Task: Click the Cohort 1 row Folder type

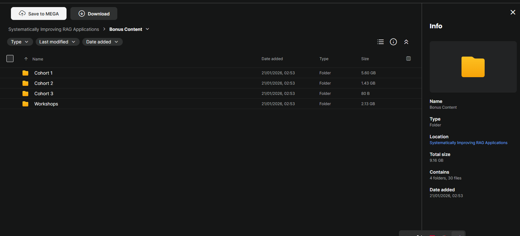Action: [x=325, y=73]
